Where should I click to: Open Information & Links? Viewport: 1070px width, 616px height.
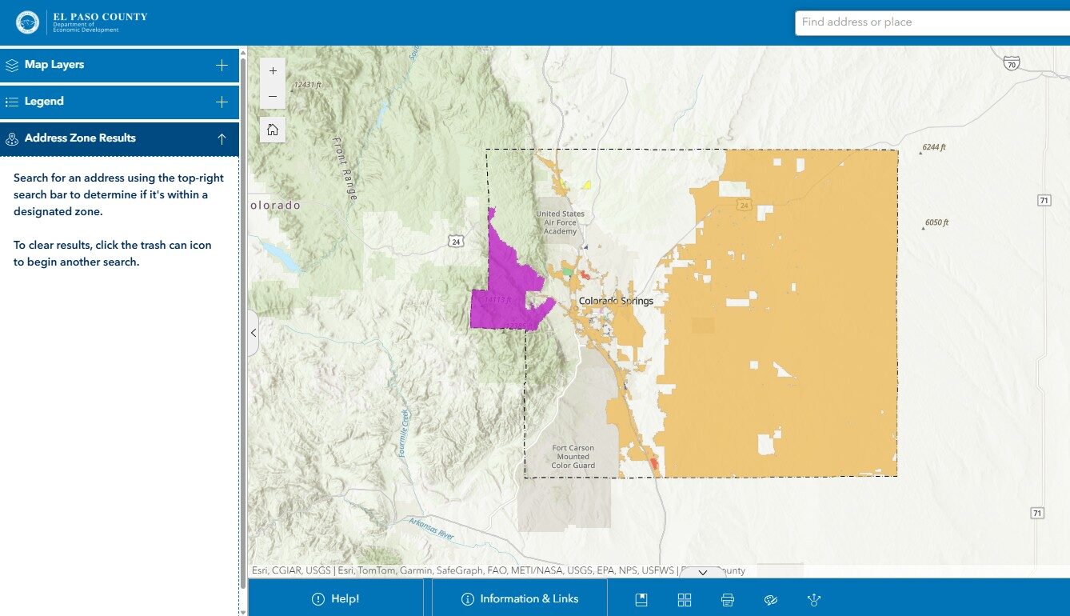(519, 598)
